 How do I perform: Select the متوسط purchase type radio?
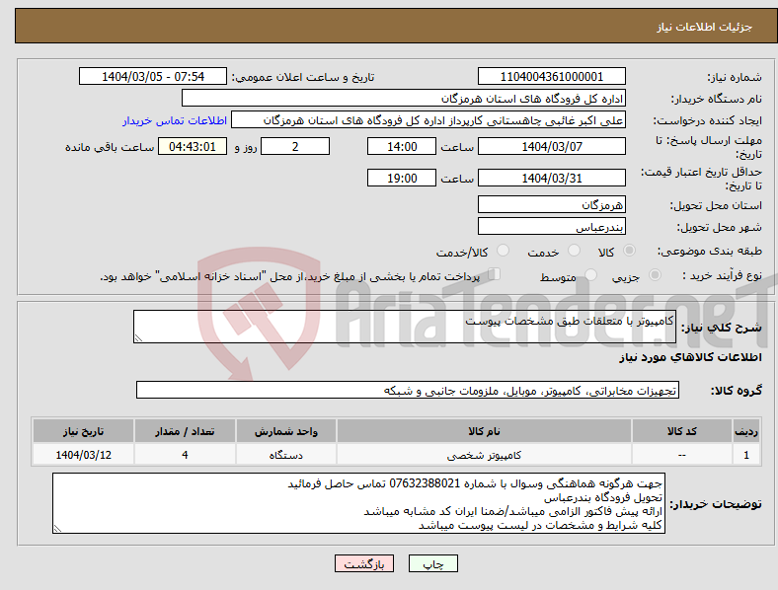[x=590, y=275]
